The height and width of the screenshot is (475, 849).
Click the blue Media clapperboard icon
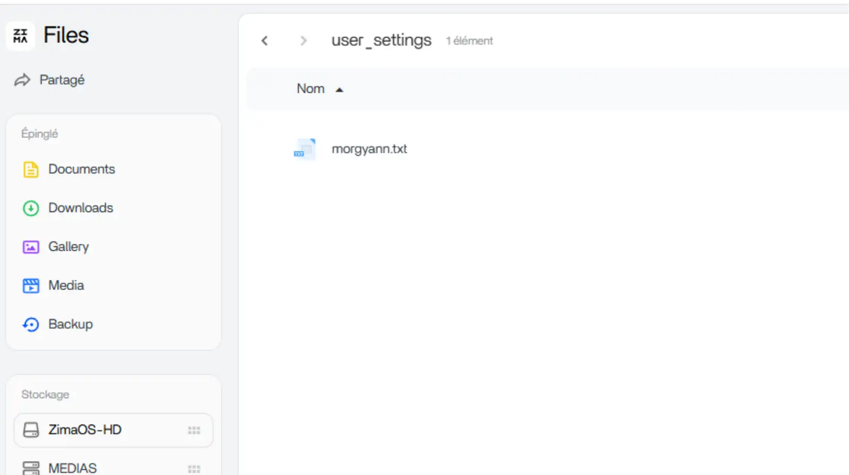click(31, 286)
